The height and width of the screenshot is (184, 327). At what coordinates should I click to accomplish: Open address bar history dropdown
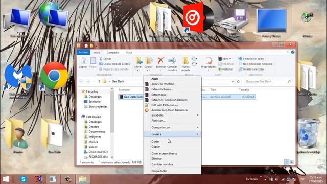point(233,82)
